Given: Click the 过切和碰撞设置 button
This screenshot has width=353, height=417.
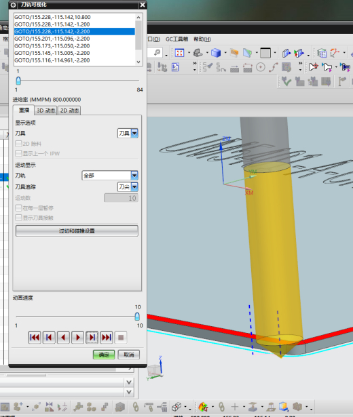Looking at the screenshot, I should (x=77, y=231).
